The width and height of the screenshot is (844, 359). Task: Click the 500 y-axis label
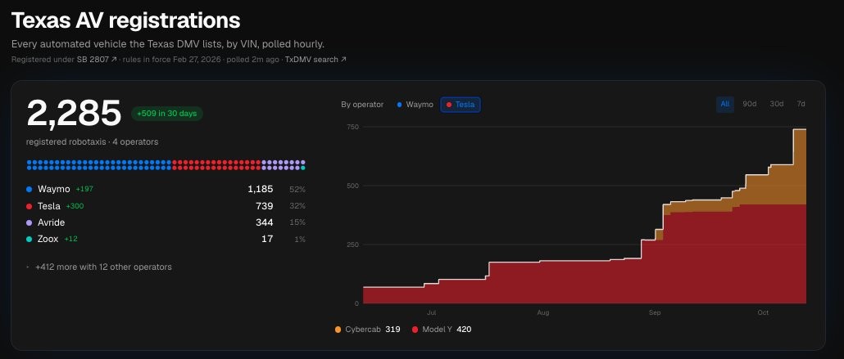(x=352, y=186)
